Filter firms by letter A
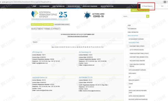 (55, 47)
